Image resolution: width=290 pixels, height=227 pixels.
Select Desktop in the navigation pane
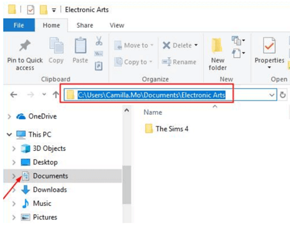click(x=39, y=162)
